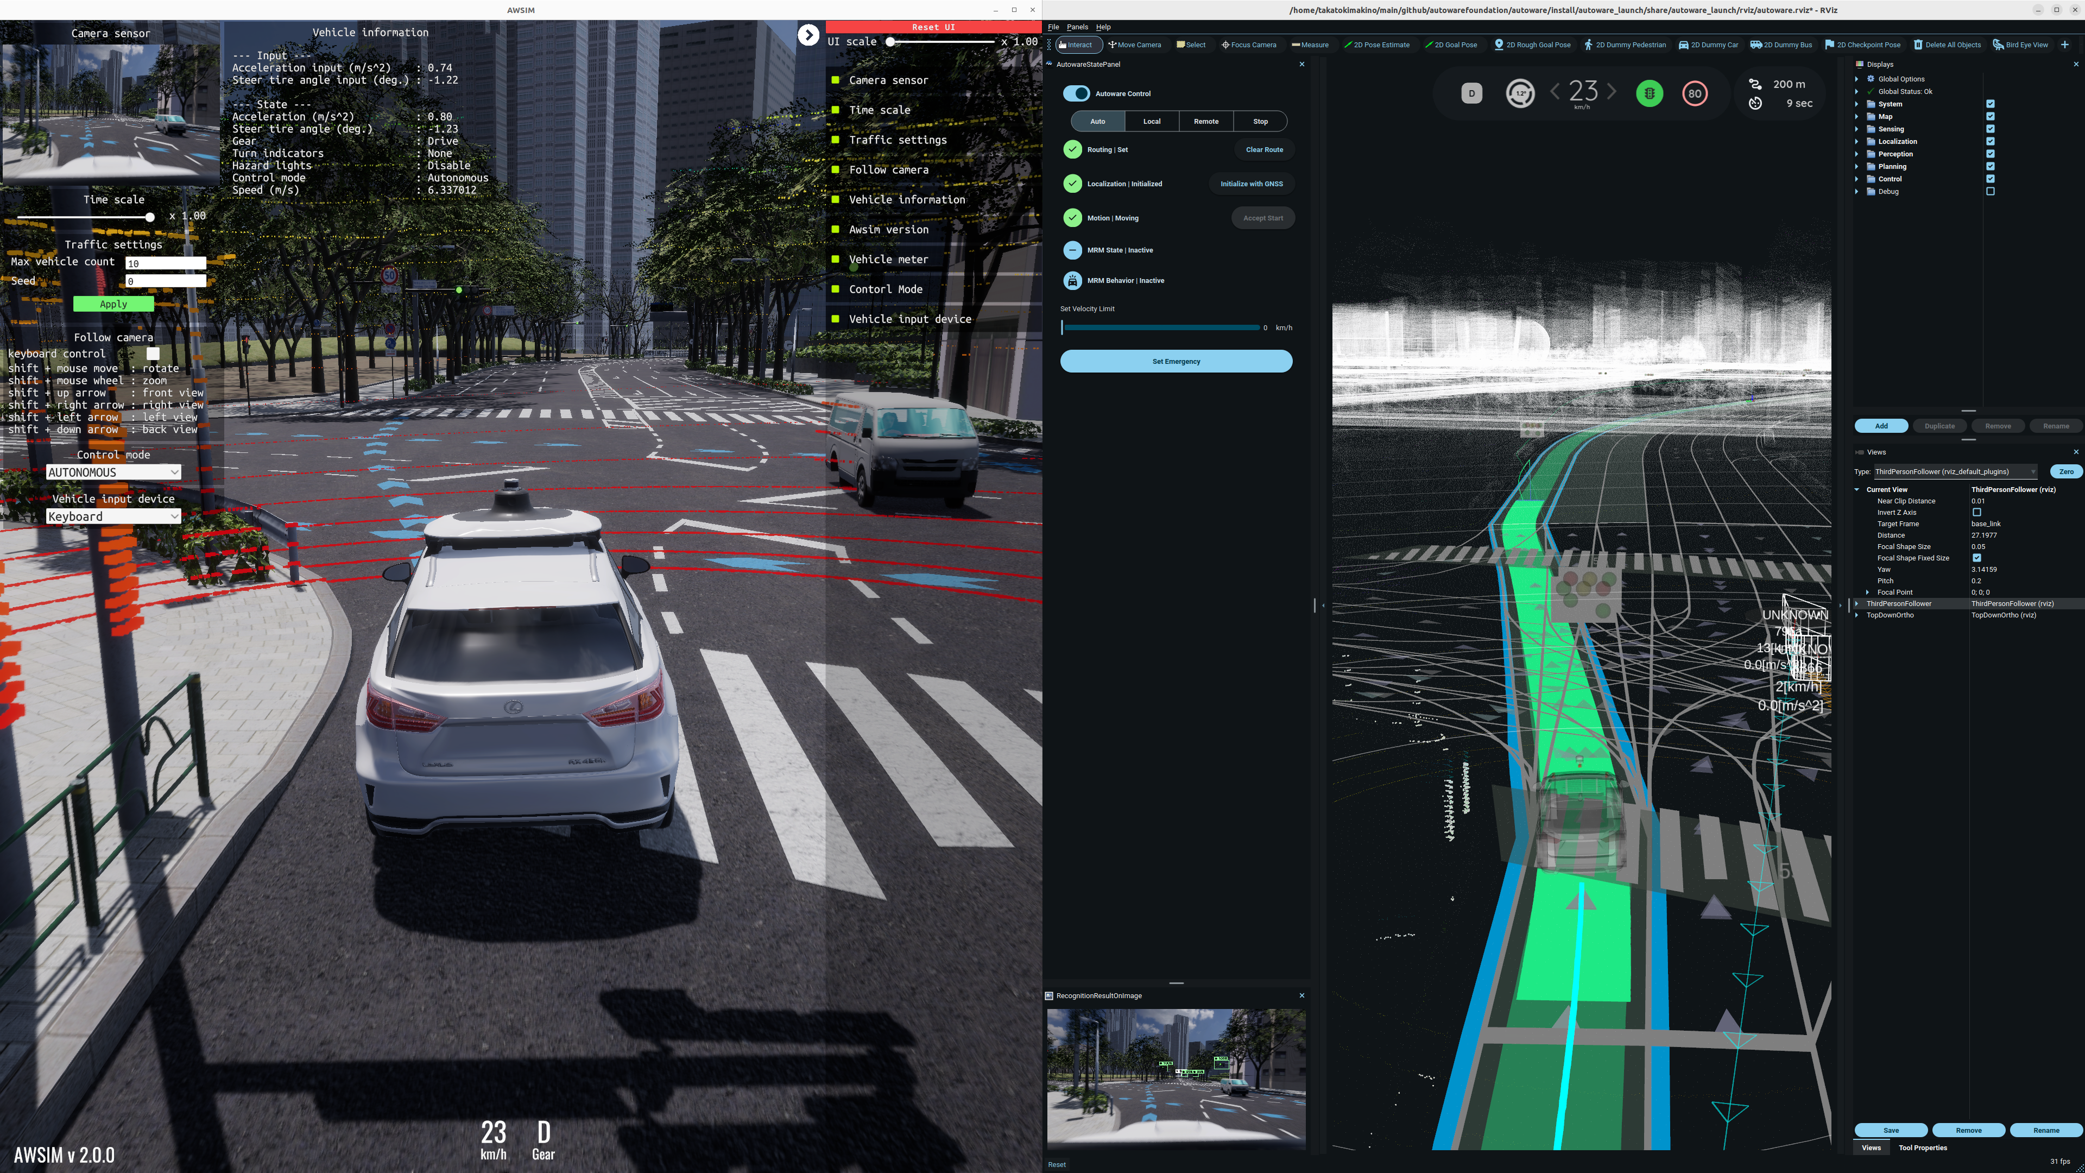Open the RViz File menu
2085x1173 pixels.
click(x=1053, y=27)
